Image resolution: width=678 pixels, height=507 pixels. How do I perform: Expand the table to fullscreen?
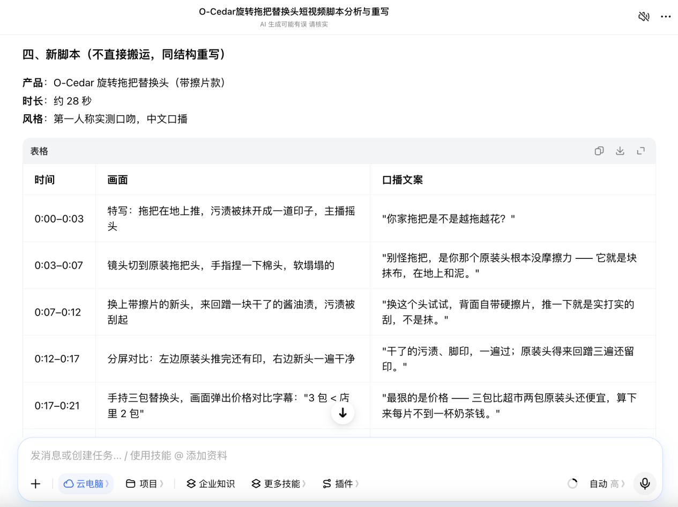pyautogui.click(x=640, y=151)
